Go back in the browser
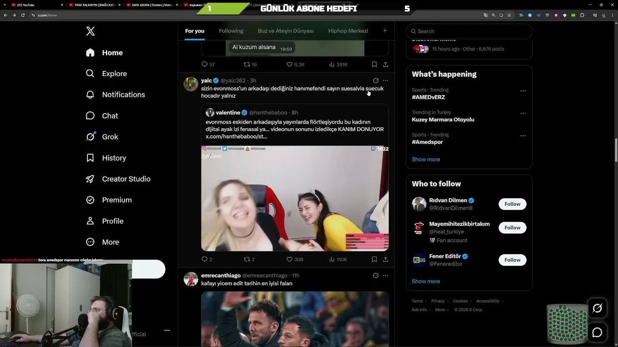The height and width of the screenshot is (347, 618). click(5, 15)
